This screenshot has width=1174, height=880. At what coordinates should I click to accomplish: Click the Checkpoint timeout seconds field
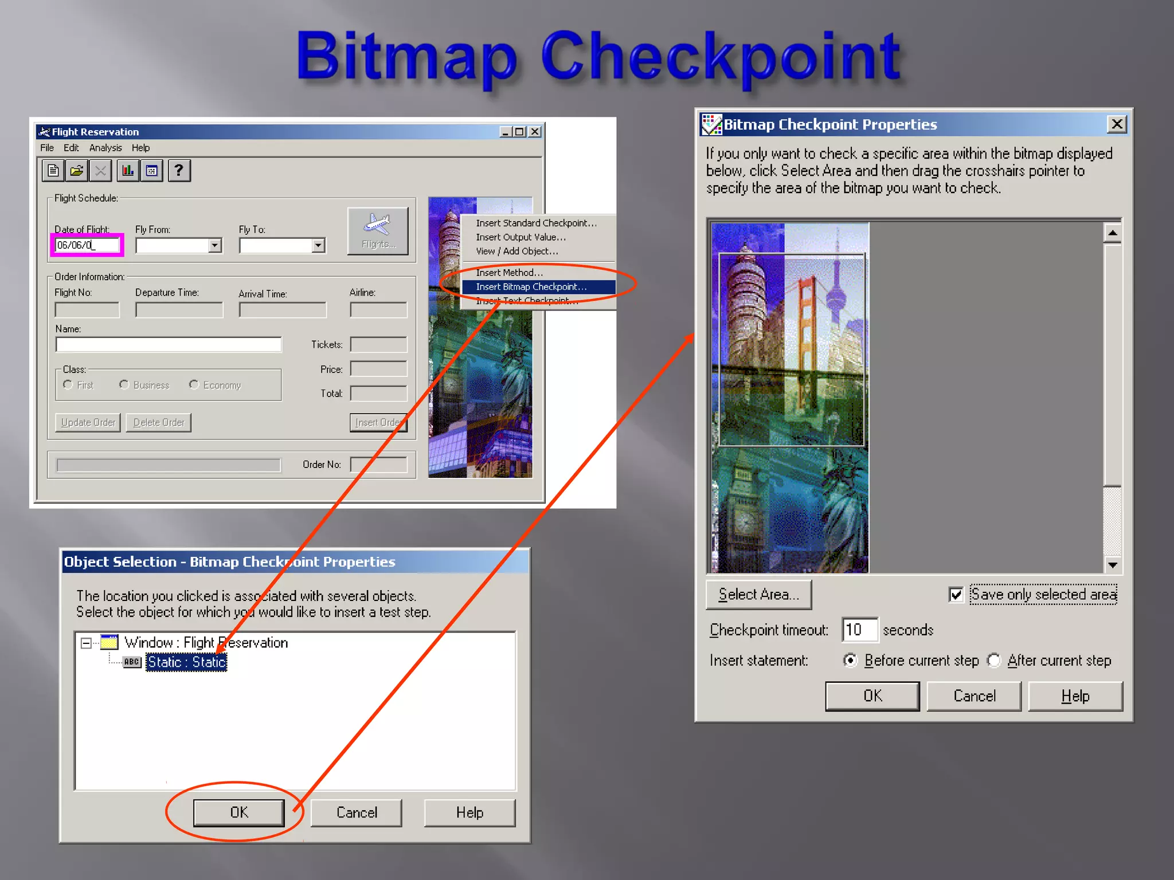[859, 630]
